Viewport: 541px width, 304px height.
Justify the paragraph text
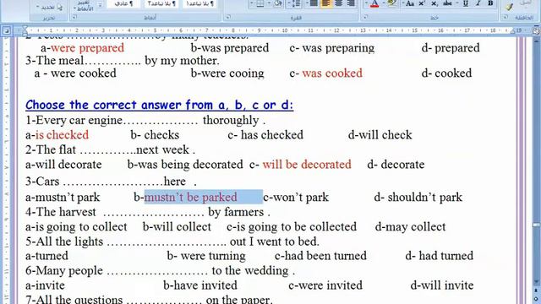(x=314, y=3)
